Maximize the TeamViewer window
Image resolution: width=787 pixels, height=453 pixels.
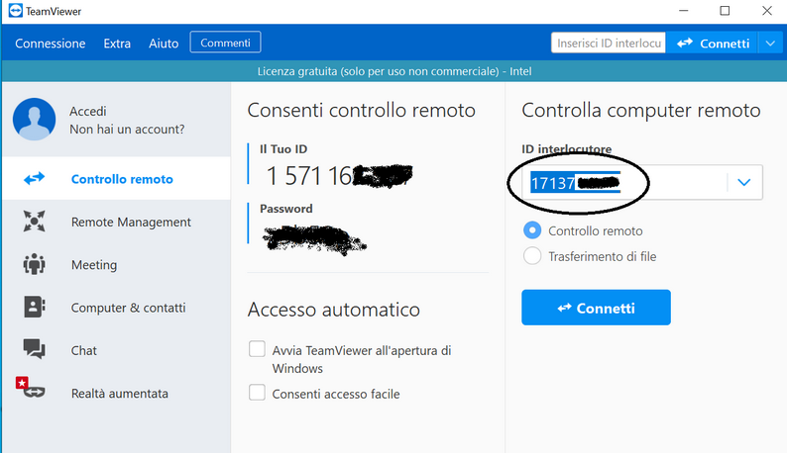(x=725, y=11)
